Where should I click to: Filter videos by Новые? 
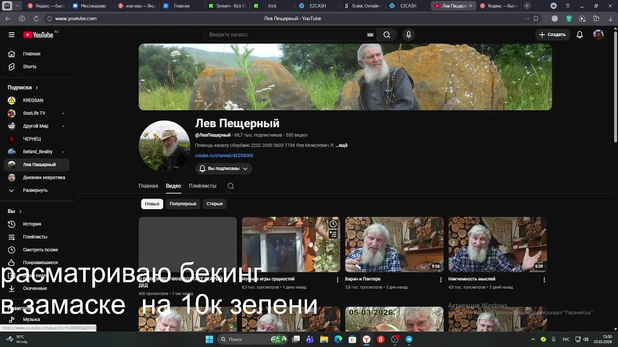point(152,204)
